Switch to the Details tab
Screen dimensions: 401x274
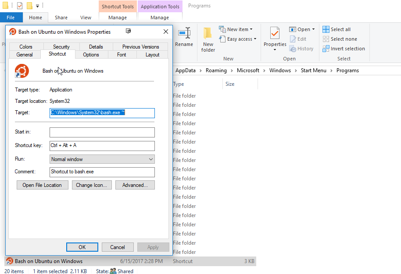tap(96, 47)
